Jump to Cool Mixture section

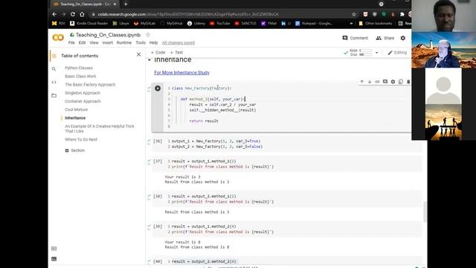point(76,109)
